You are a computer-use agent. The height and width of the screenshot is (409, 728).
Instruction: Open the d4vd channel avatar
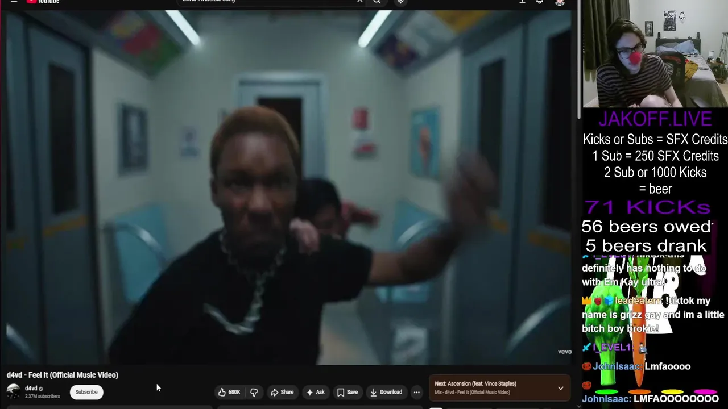click(13, 392)
